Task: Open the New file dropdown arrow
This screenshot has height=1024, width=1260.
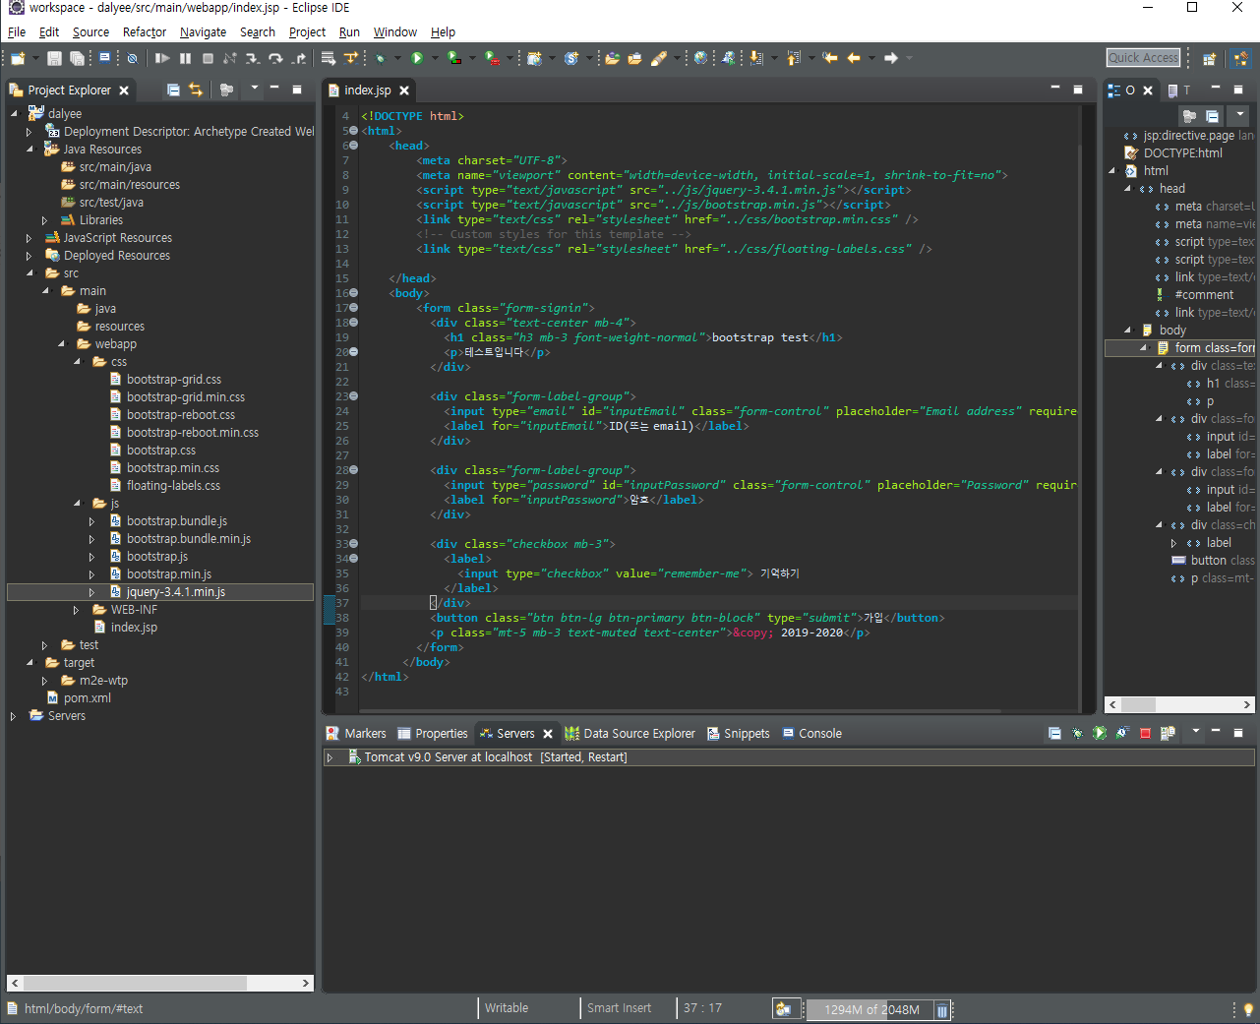Action: [x=35, y=58]
